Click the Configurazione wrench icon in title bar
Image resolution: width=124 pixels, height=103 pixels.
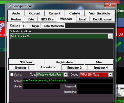point(9,6)
